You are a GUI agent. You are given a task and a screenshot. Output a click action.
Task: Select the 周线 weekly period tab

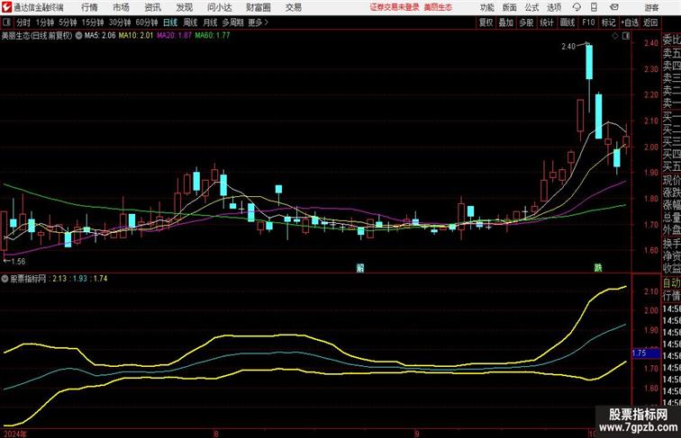(x=190, y=22)
